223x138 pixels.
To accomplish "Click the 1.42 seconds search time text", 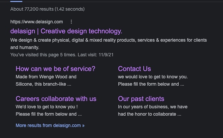I will 70,9.
